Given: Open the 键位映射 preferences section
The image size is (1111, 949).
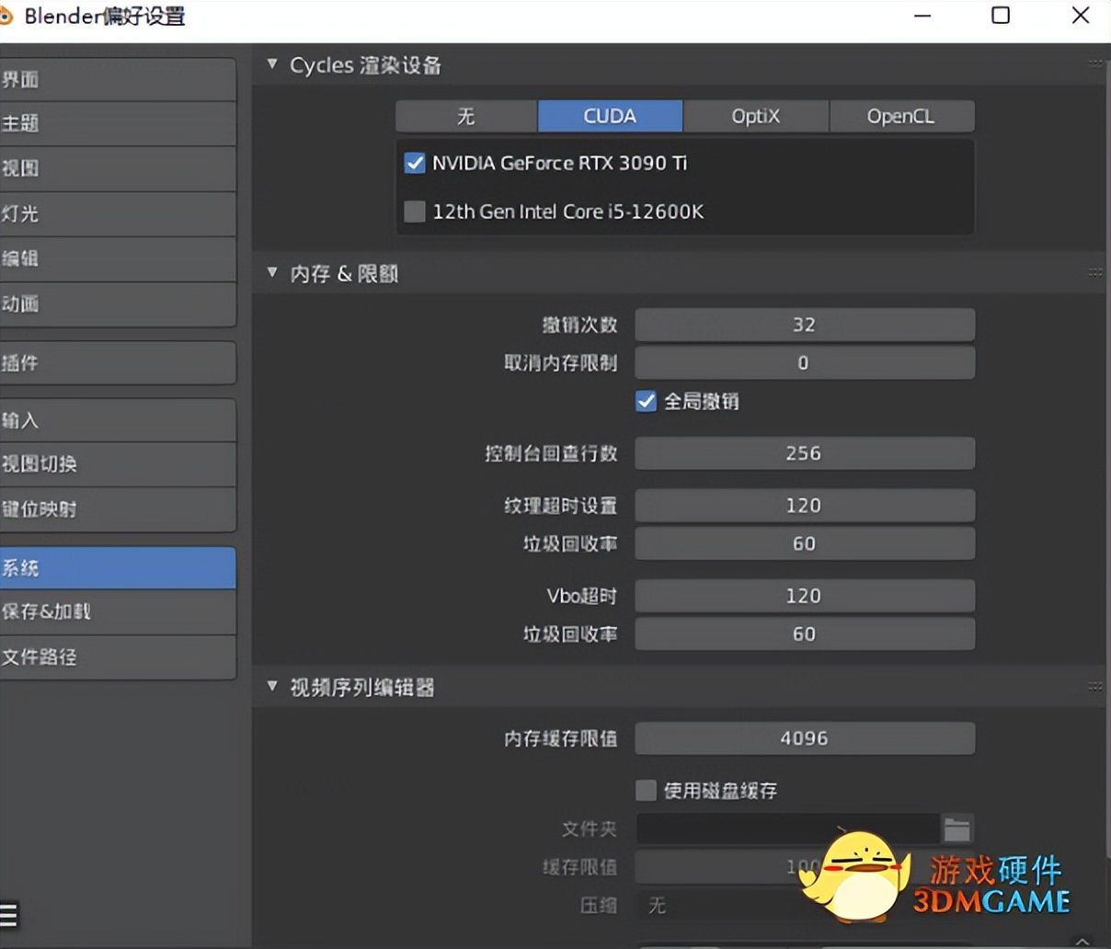Looking at the screenshot, I should [x=118, y=509].
